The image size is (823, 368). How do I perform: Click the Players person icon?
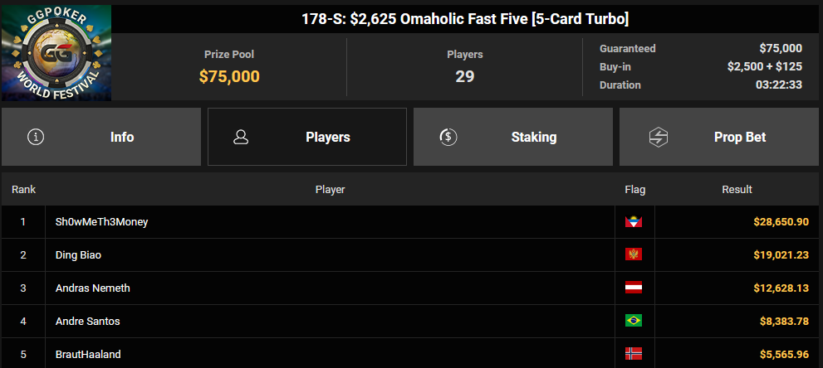[241, 137]
